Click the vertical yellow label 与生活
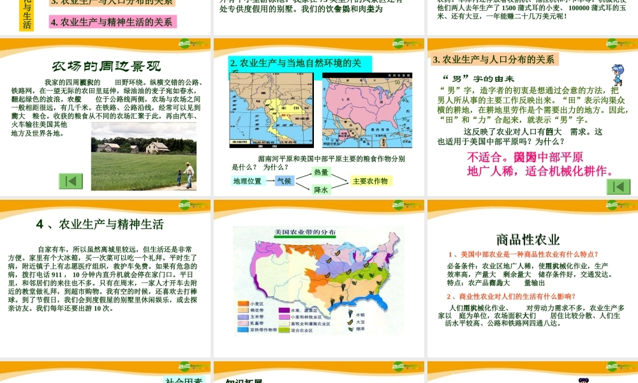 27,15
